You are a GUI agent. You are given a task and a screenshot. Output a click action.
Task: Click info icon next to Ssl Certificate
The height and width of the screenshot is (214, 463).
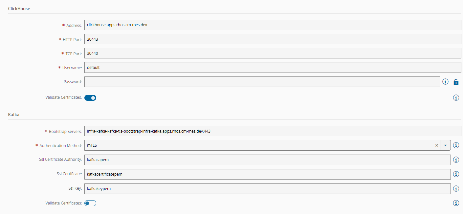(x=456, y=174)
